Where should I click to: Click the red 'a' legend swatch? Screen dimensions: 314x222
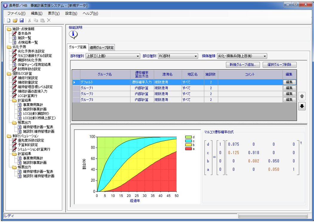188,148
